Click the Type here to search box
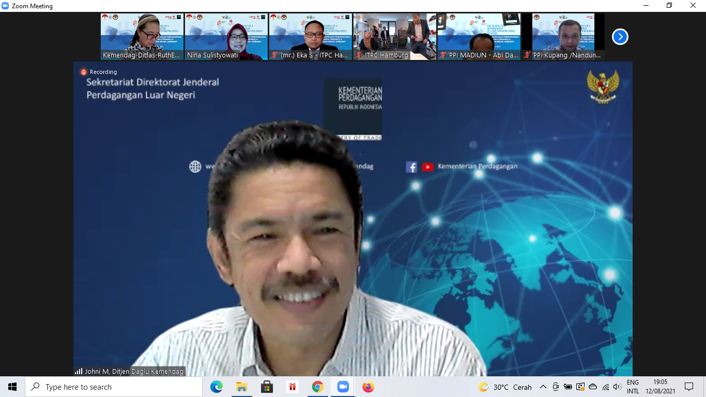 click(x=114, y=387)
